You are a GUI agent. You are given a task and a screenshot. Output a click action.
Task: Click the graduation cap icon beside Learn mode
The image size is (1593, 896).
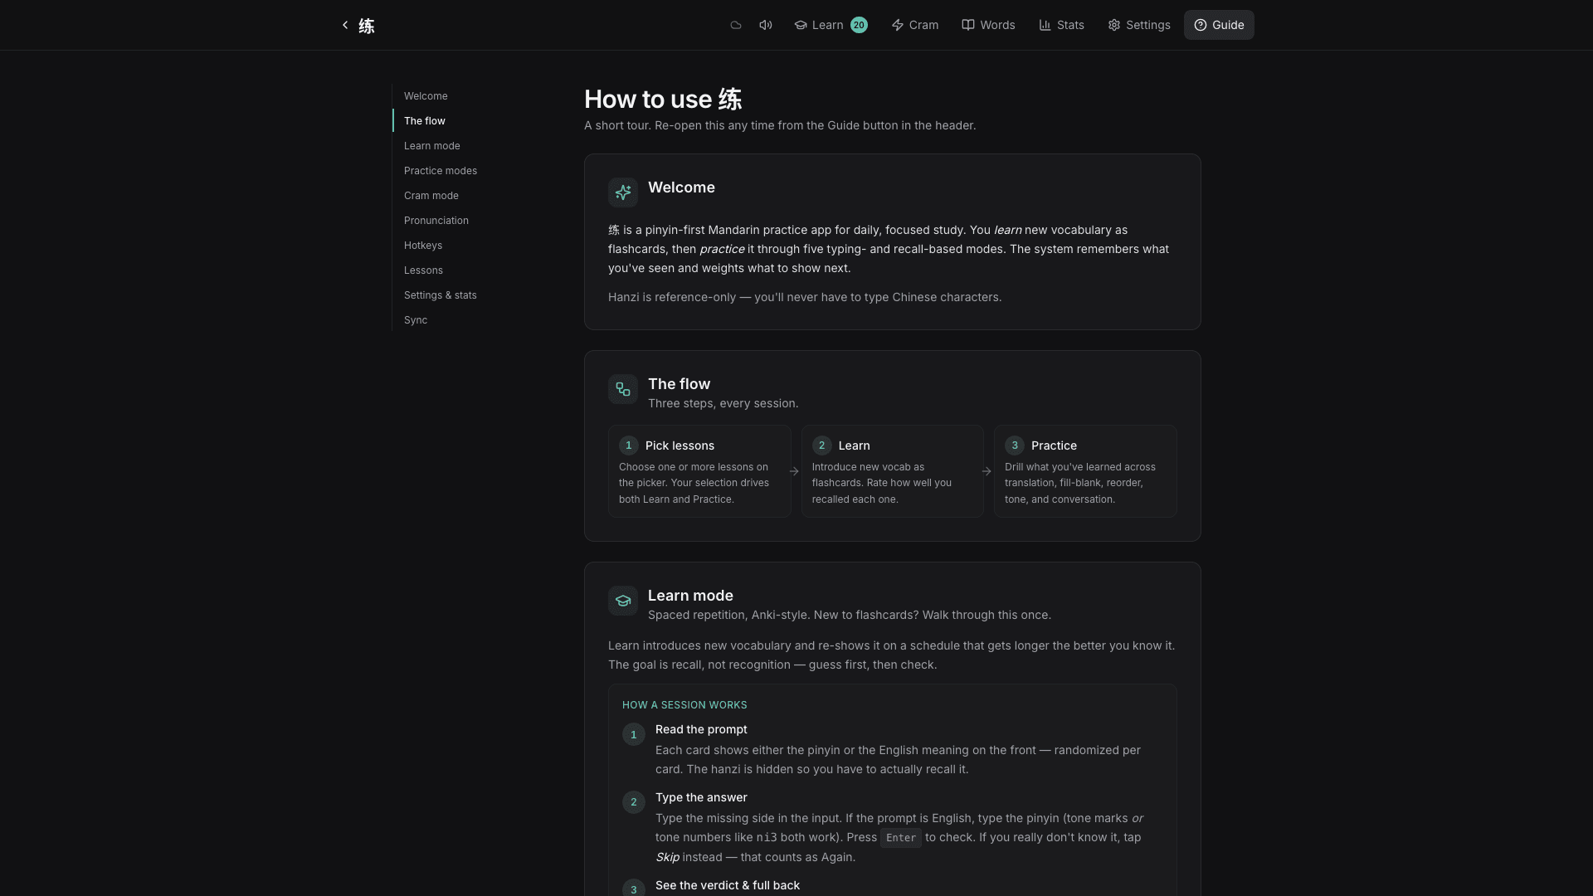tap(623, 601)
